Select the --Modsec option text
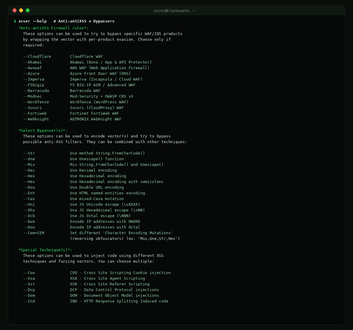The height and width of the screenshot is (330, 353). [32, 96]
